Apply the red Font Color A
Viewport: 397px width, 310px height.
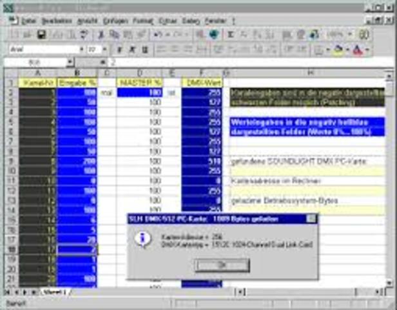pos(358,50)
